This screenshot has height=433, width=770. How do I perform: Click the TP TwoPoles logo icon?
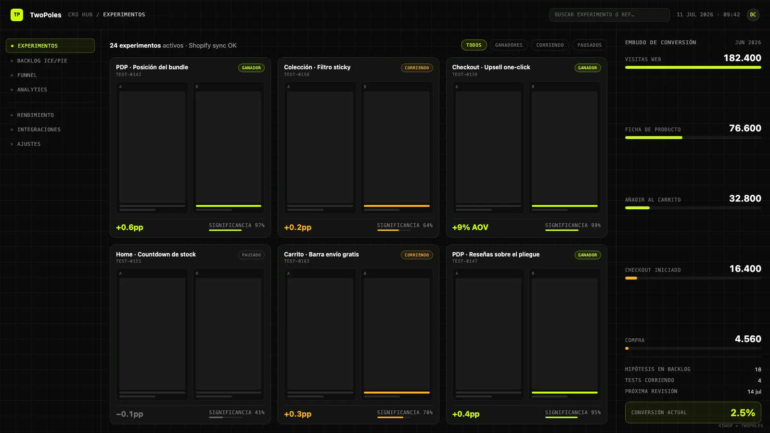point(17,15)
